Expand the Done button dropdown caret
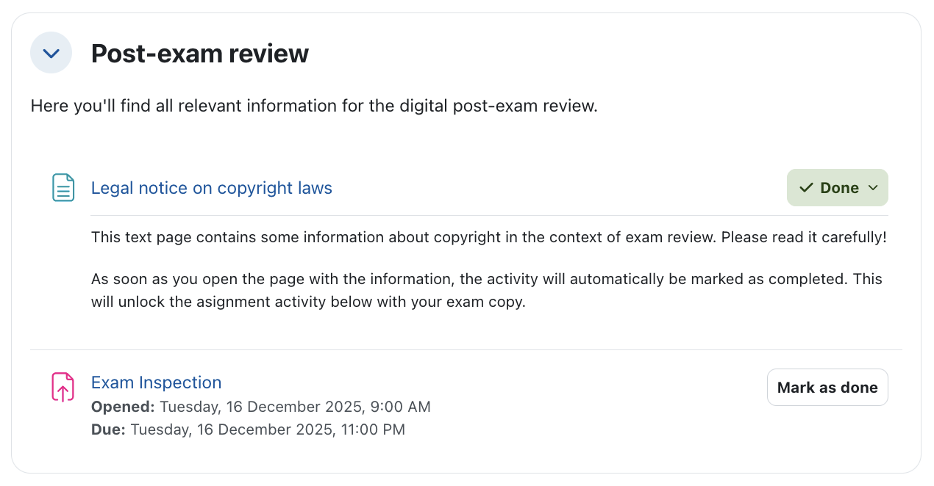The image size is (934, 486). [873, 188]
